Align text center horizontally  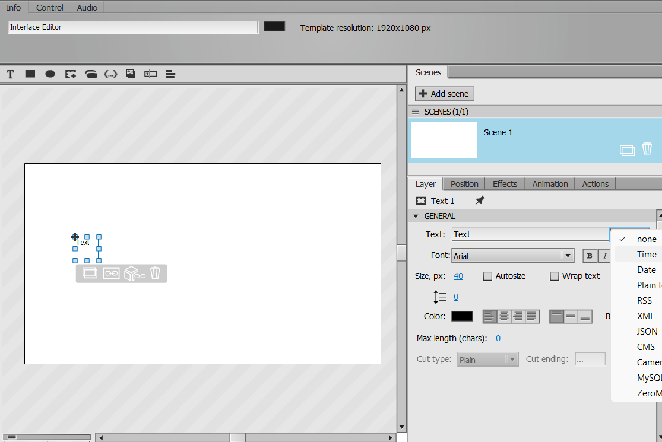point(504,316)
